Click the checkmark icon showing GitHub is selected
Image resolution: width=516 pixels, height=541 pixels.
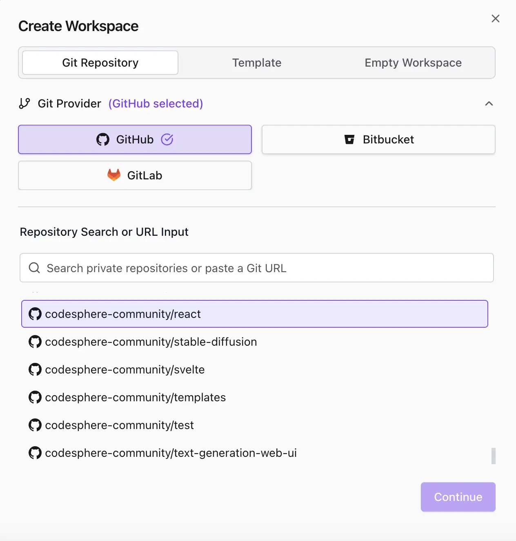click(167, 139)
